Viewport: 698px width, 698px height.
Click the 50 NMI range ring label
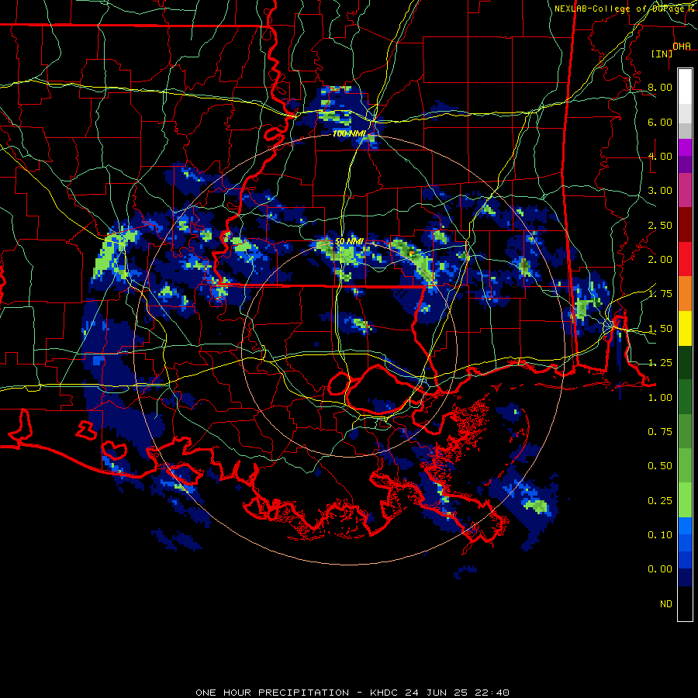(x=349, y=241)
